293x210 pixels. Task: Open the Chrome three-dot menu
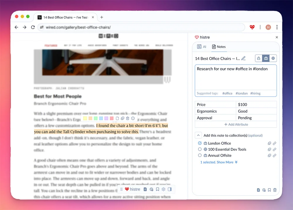[277, 27]
